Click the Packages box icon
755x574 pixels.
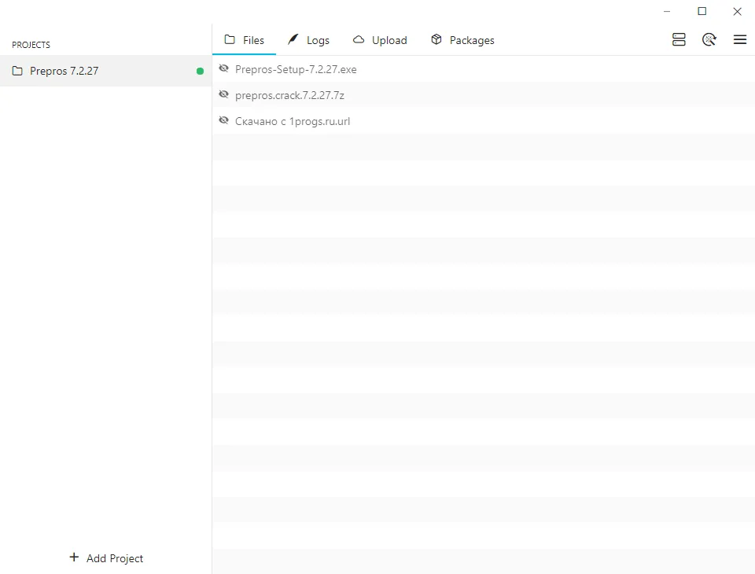(436, 39)
